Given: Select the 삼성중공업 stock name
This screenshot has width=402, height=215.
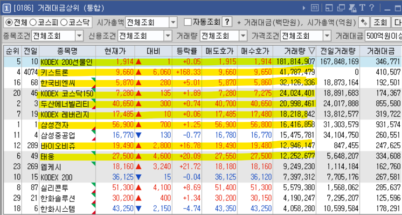Looking at the screenshot, I should [x=58, y=135].
